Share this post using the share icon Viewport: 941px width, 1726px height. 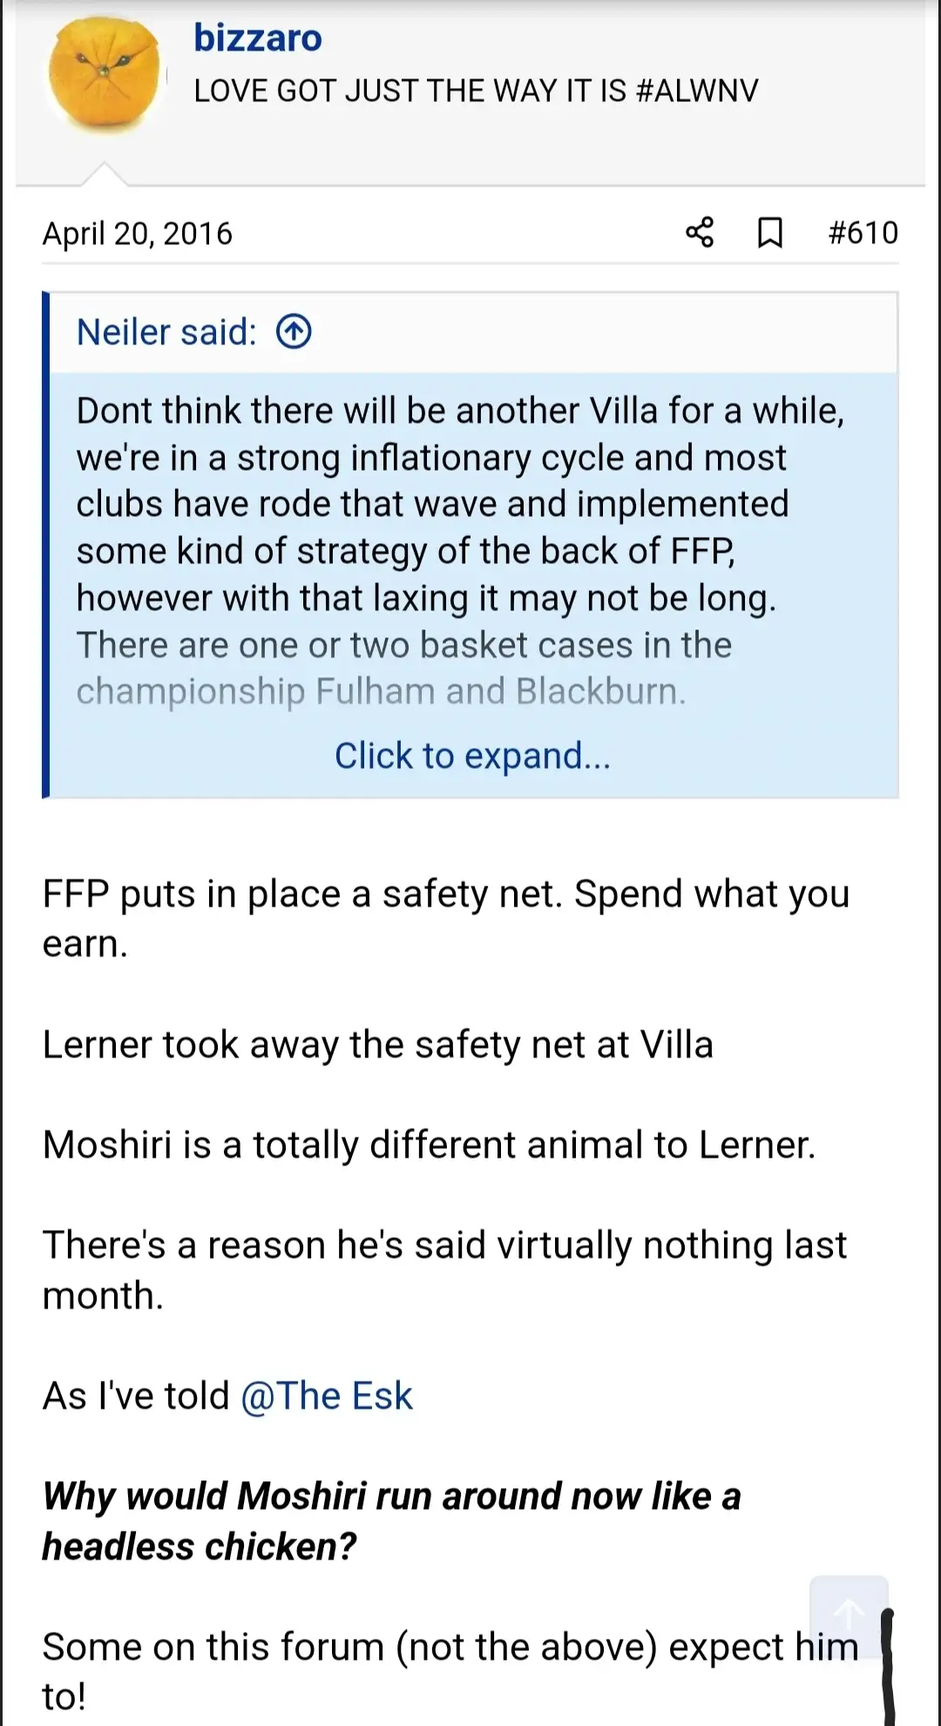click(x=700, y=233)
